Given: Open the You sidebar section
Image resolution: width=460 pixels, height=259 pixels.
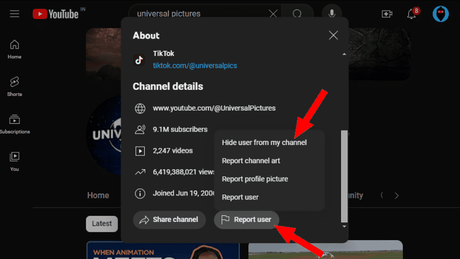Looking at the screenshot, I should coord(14,162).
